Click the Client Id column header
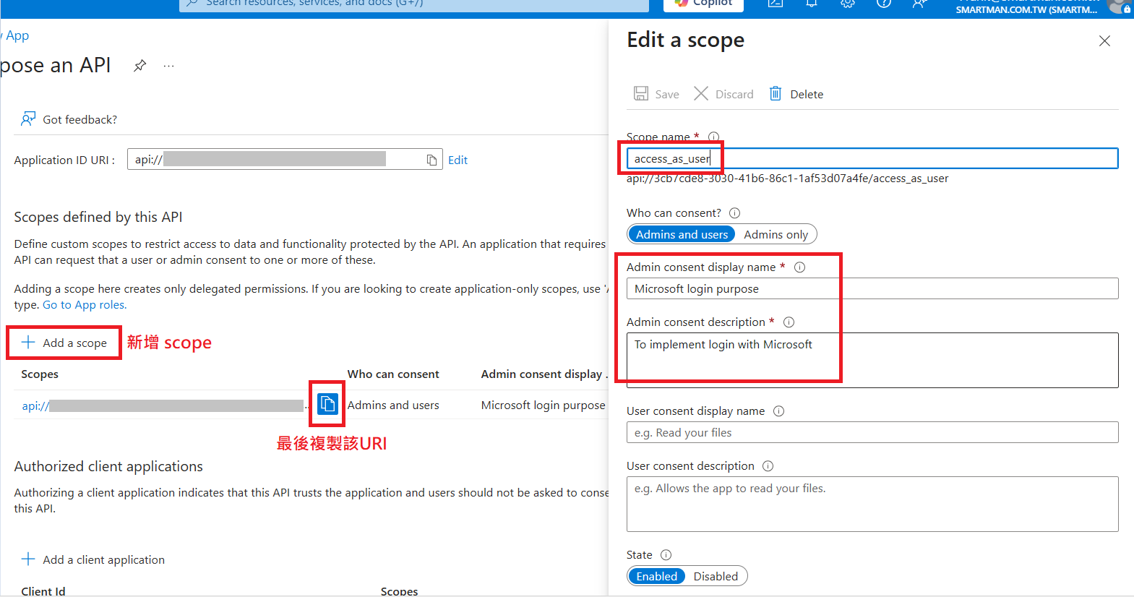 click(43, 590)
